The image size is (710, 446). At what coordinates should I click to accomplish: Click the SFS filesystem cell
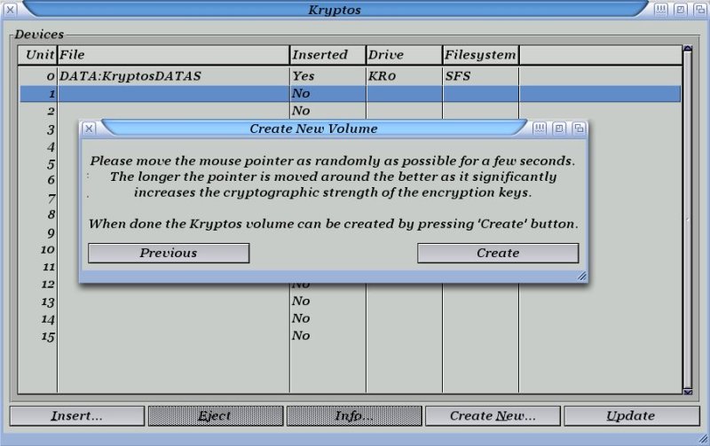(x=458, y=76)
